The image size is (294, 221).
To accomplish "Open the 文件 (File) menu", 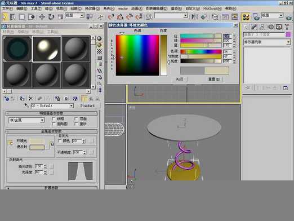I will (7, 8).
